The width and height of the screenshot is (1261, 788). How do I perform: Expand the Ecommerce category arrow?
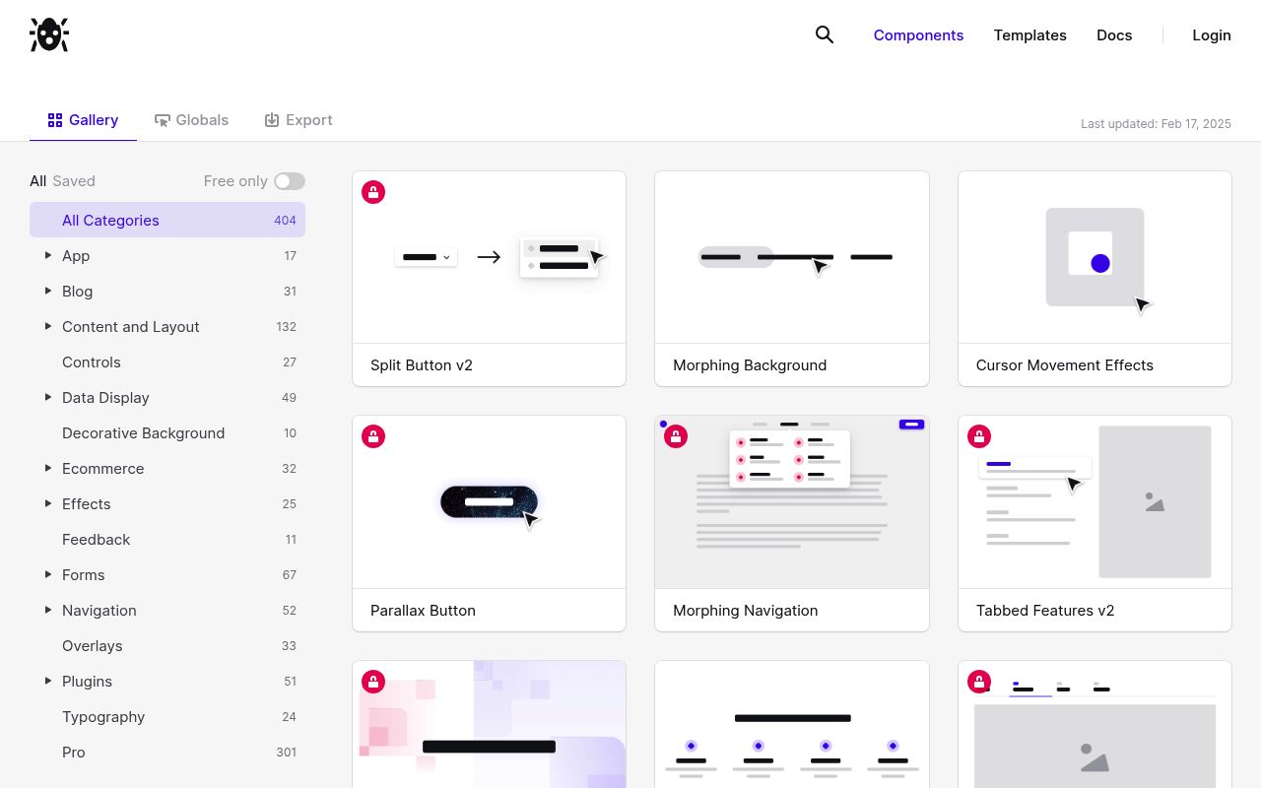click(x=47, y=469)
